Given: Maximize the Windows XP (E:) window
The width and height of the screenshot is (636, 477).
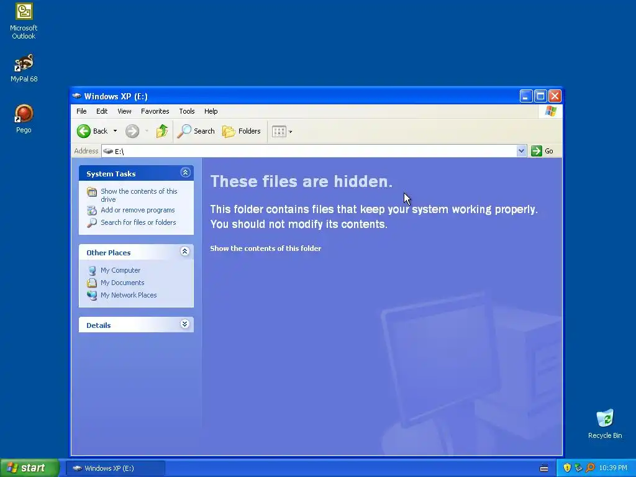Looking at the screenshot, I should coord(540,96).
